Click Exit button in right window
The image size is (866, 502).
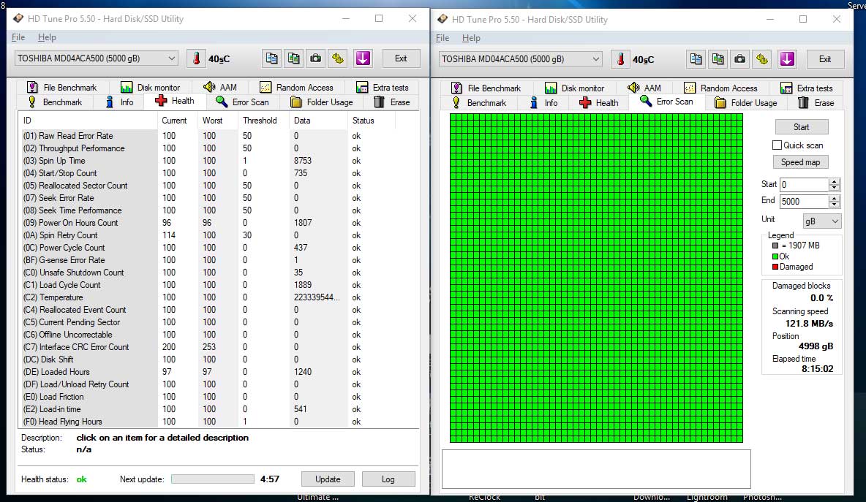[824, 59]
